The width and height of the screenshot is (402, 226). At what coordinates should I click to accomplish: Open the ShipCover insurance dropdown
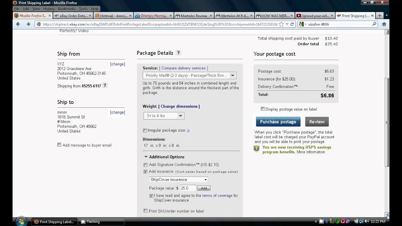[x=179, y=180]
